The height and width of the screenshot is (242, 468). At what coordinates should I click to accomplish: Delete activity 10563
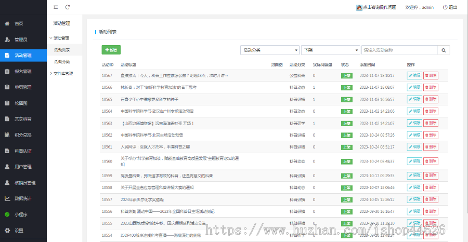[x=431, y=123]
